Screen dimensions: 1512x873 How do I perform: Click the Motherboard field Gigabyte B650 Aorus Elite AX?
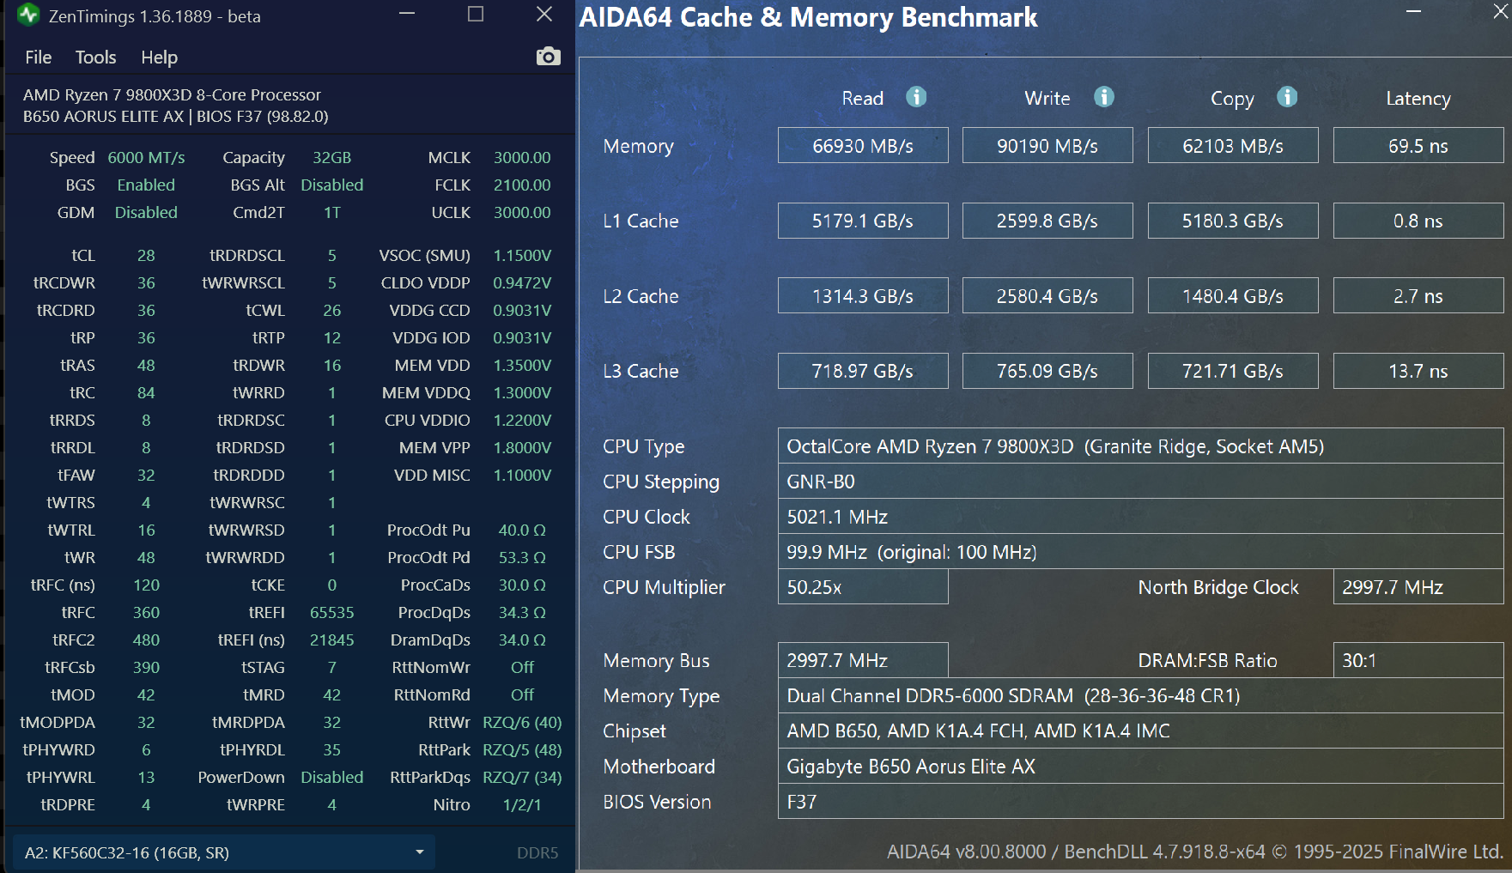point(1141,767)
